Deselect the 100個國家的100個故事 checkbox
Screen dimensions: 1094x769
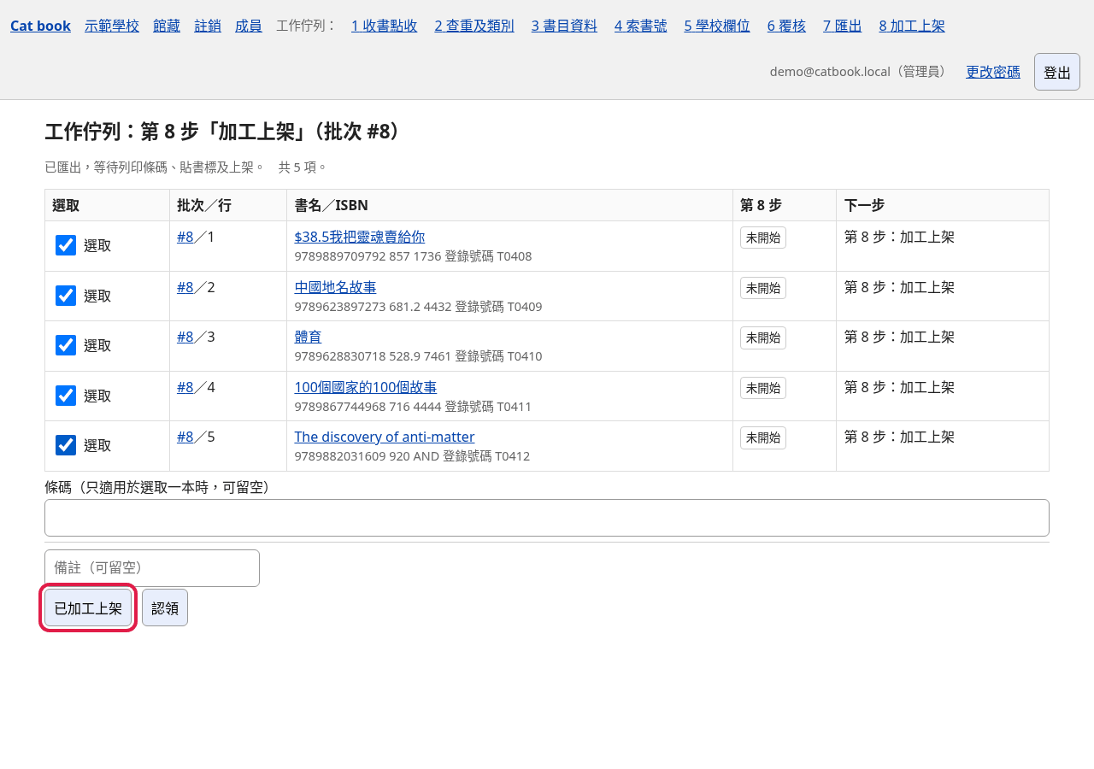point(66,396)
